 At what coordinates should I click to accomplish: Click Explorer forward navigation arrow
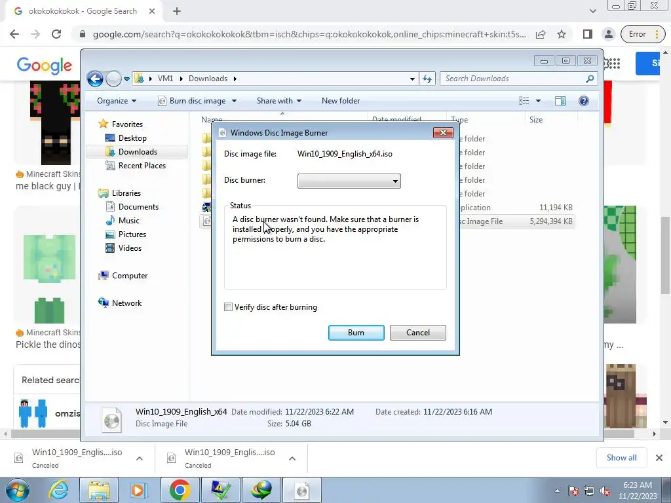[x=113, y=79]
